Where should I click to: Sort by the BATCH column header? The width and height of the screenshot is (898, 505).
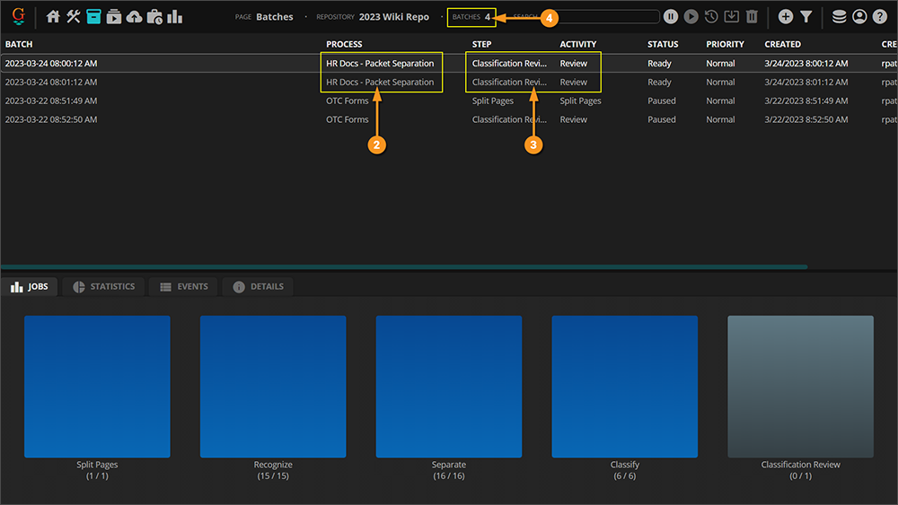tap(19, 44)
